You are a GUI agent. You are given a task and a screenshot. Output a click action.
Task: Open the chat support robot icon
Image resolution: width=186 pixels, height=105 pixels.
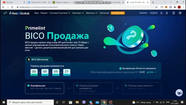tap(179, 93)
